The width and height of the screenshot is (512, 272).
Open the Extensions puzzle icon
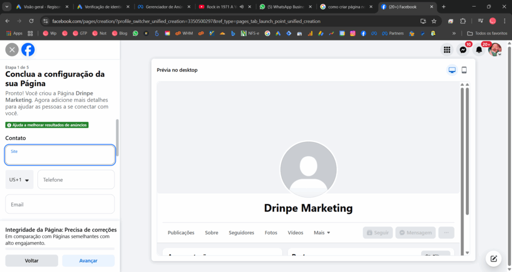(462, 21)
